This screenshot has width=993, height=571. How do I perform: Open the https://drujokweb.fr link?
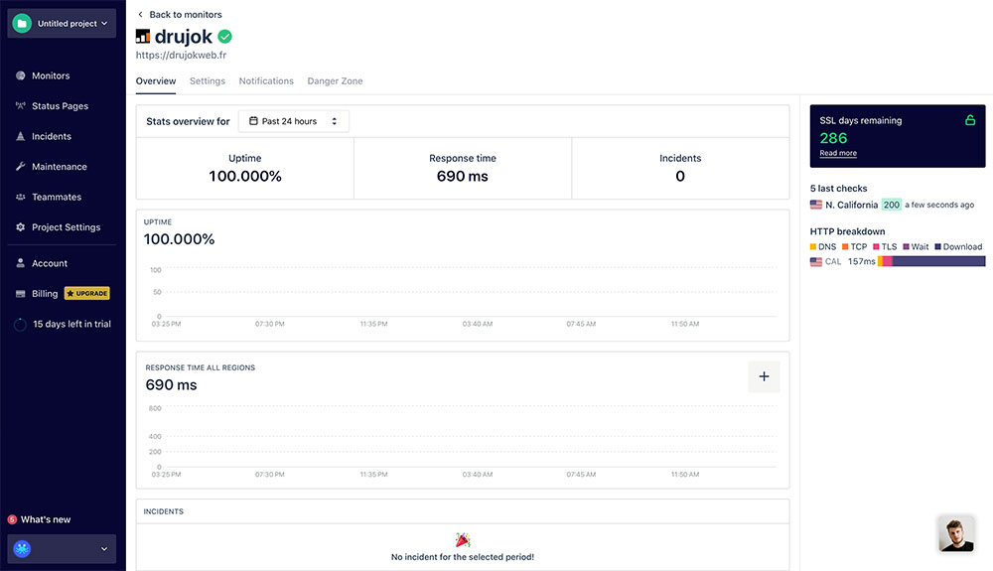pos(181,55)
